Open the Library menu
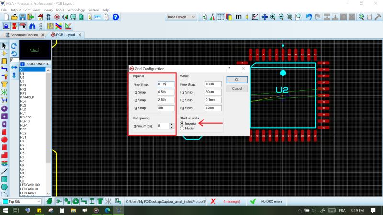Screen dimensions: 383x215 tap(47, 10)
